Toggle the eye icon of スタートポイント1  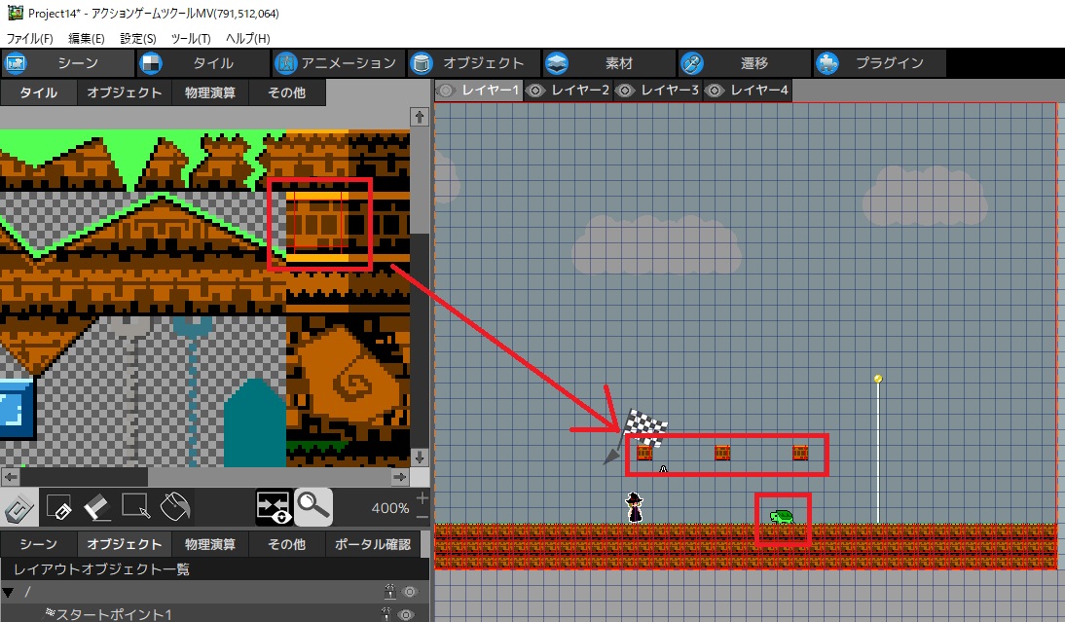click(406, 614)
